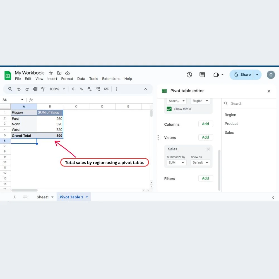Click the video call camera icon
The image size is (279, 279).
[216, 75]
